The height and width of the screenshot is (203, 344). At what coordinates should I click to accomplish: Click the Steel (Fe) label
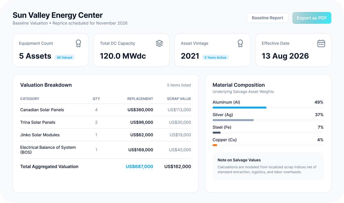coord(222,127)
